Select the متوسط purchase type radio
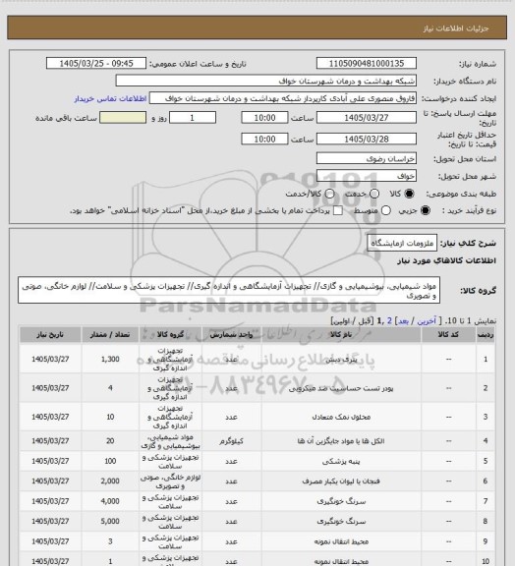This screenshot has width=515, height=566. (x=386, y=210)
